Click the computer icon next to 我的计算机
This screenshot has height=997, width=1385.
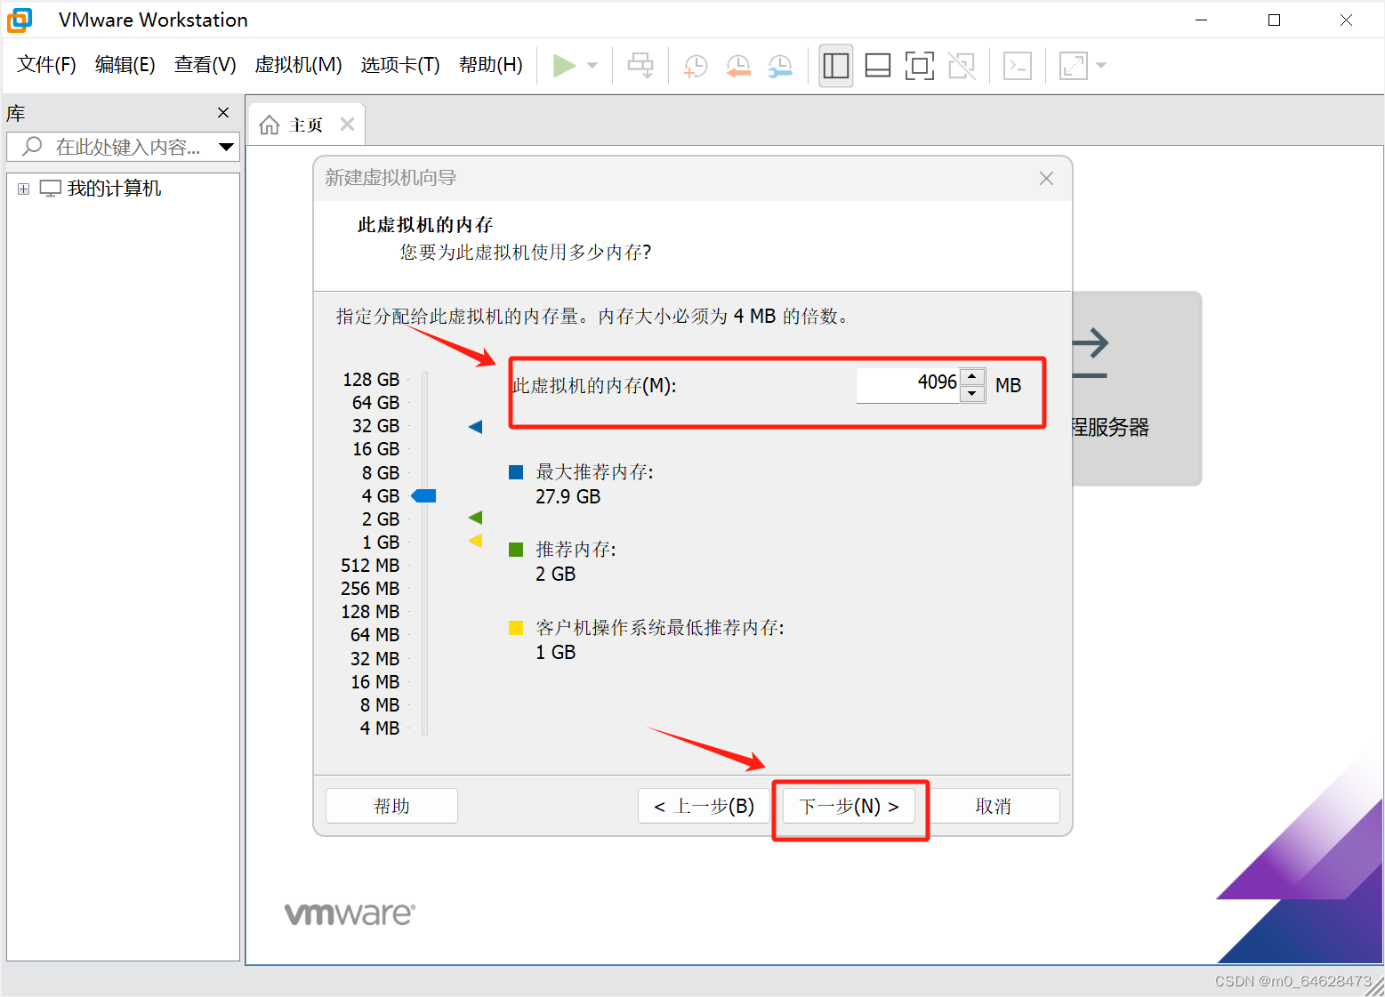(x=51, y=189)
